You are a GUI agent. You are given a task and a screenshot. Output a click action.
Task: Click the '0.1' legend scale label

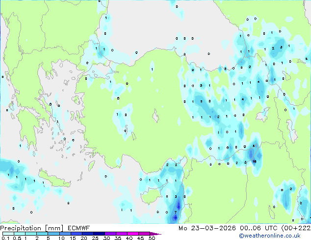pyautogui.click(x=5, y=238)
